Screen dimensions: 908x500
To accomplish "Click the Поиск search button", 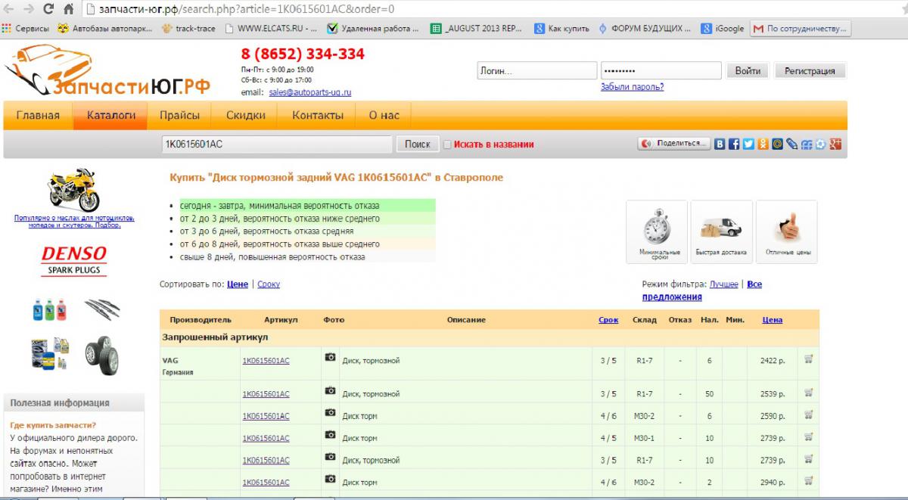I will [x=417, y=144].
